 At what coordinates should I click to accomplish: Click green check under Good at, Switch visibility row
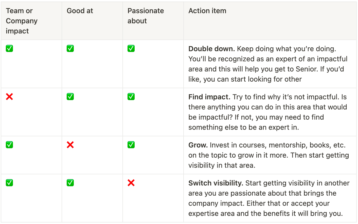coord(70,183)
